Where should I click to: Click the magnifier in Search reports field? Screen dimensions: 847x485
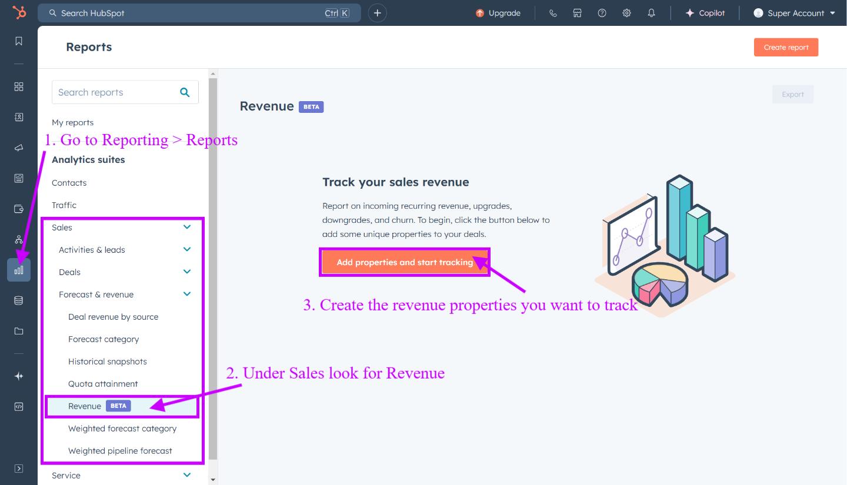185,92
